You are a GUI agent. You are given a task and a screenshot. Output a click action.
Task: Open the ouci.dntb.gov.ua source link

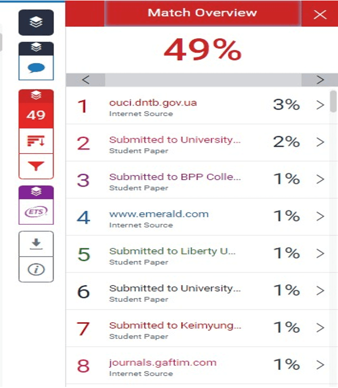pyautogui.click(x=153, y=103)
